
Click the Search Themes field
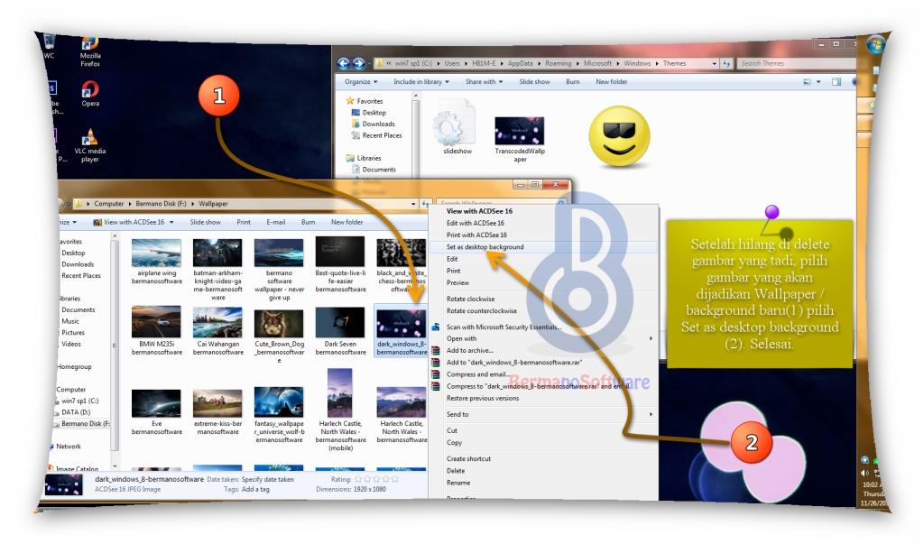[x=796, y=63]
